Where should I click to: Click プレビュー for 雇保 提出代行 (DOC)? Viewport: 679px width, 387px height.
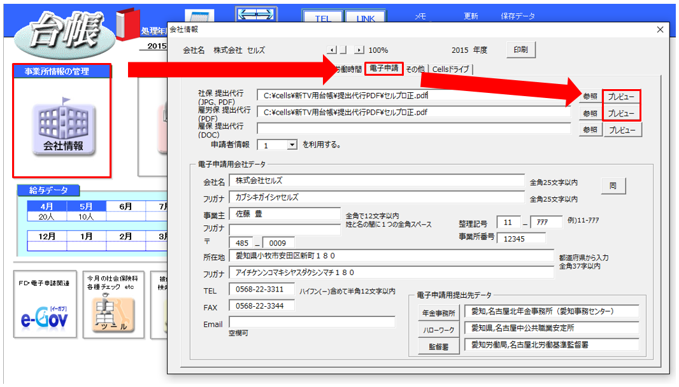click(x=623, y=130)
